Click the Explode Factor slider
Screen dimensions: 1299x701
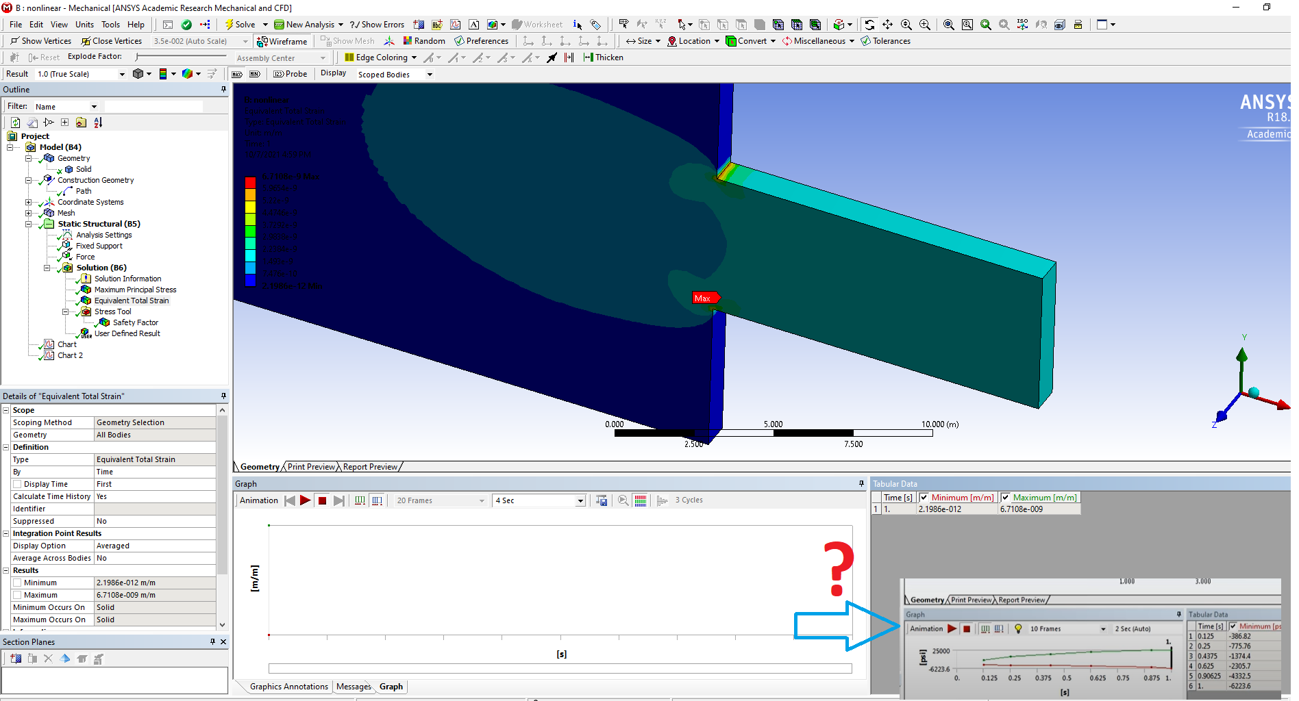click(x=181, y=57)
